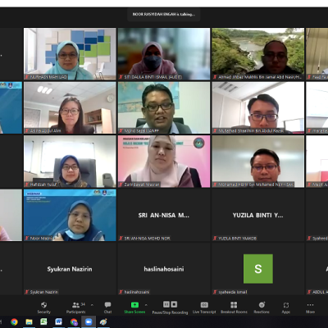Click the NOOR RASYIDAH is talking banner

click(x=164, y=14)
